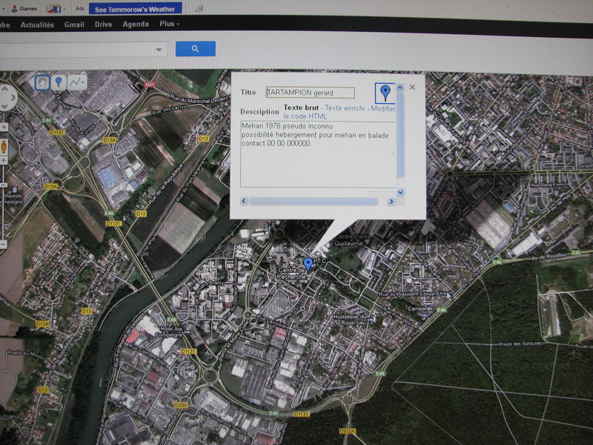Click the D200 road shield on the map
The height and width of the screenshot is (445, 593).
181,405
